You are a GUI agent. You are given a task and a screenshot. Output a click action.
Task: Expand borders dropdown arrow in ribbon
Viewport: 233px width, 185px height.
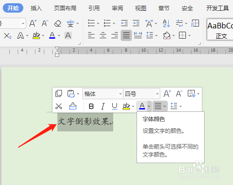tap(189, 36)
